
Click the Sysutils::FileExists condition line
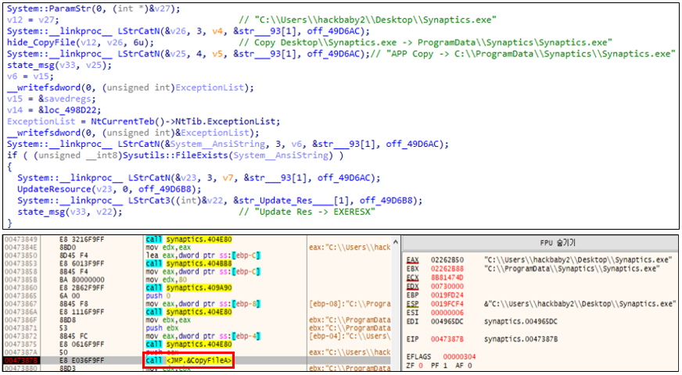(x=175, y=155)
